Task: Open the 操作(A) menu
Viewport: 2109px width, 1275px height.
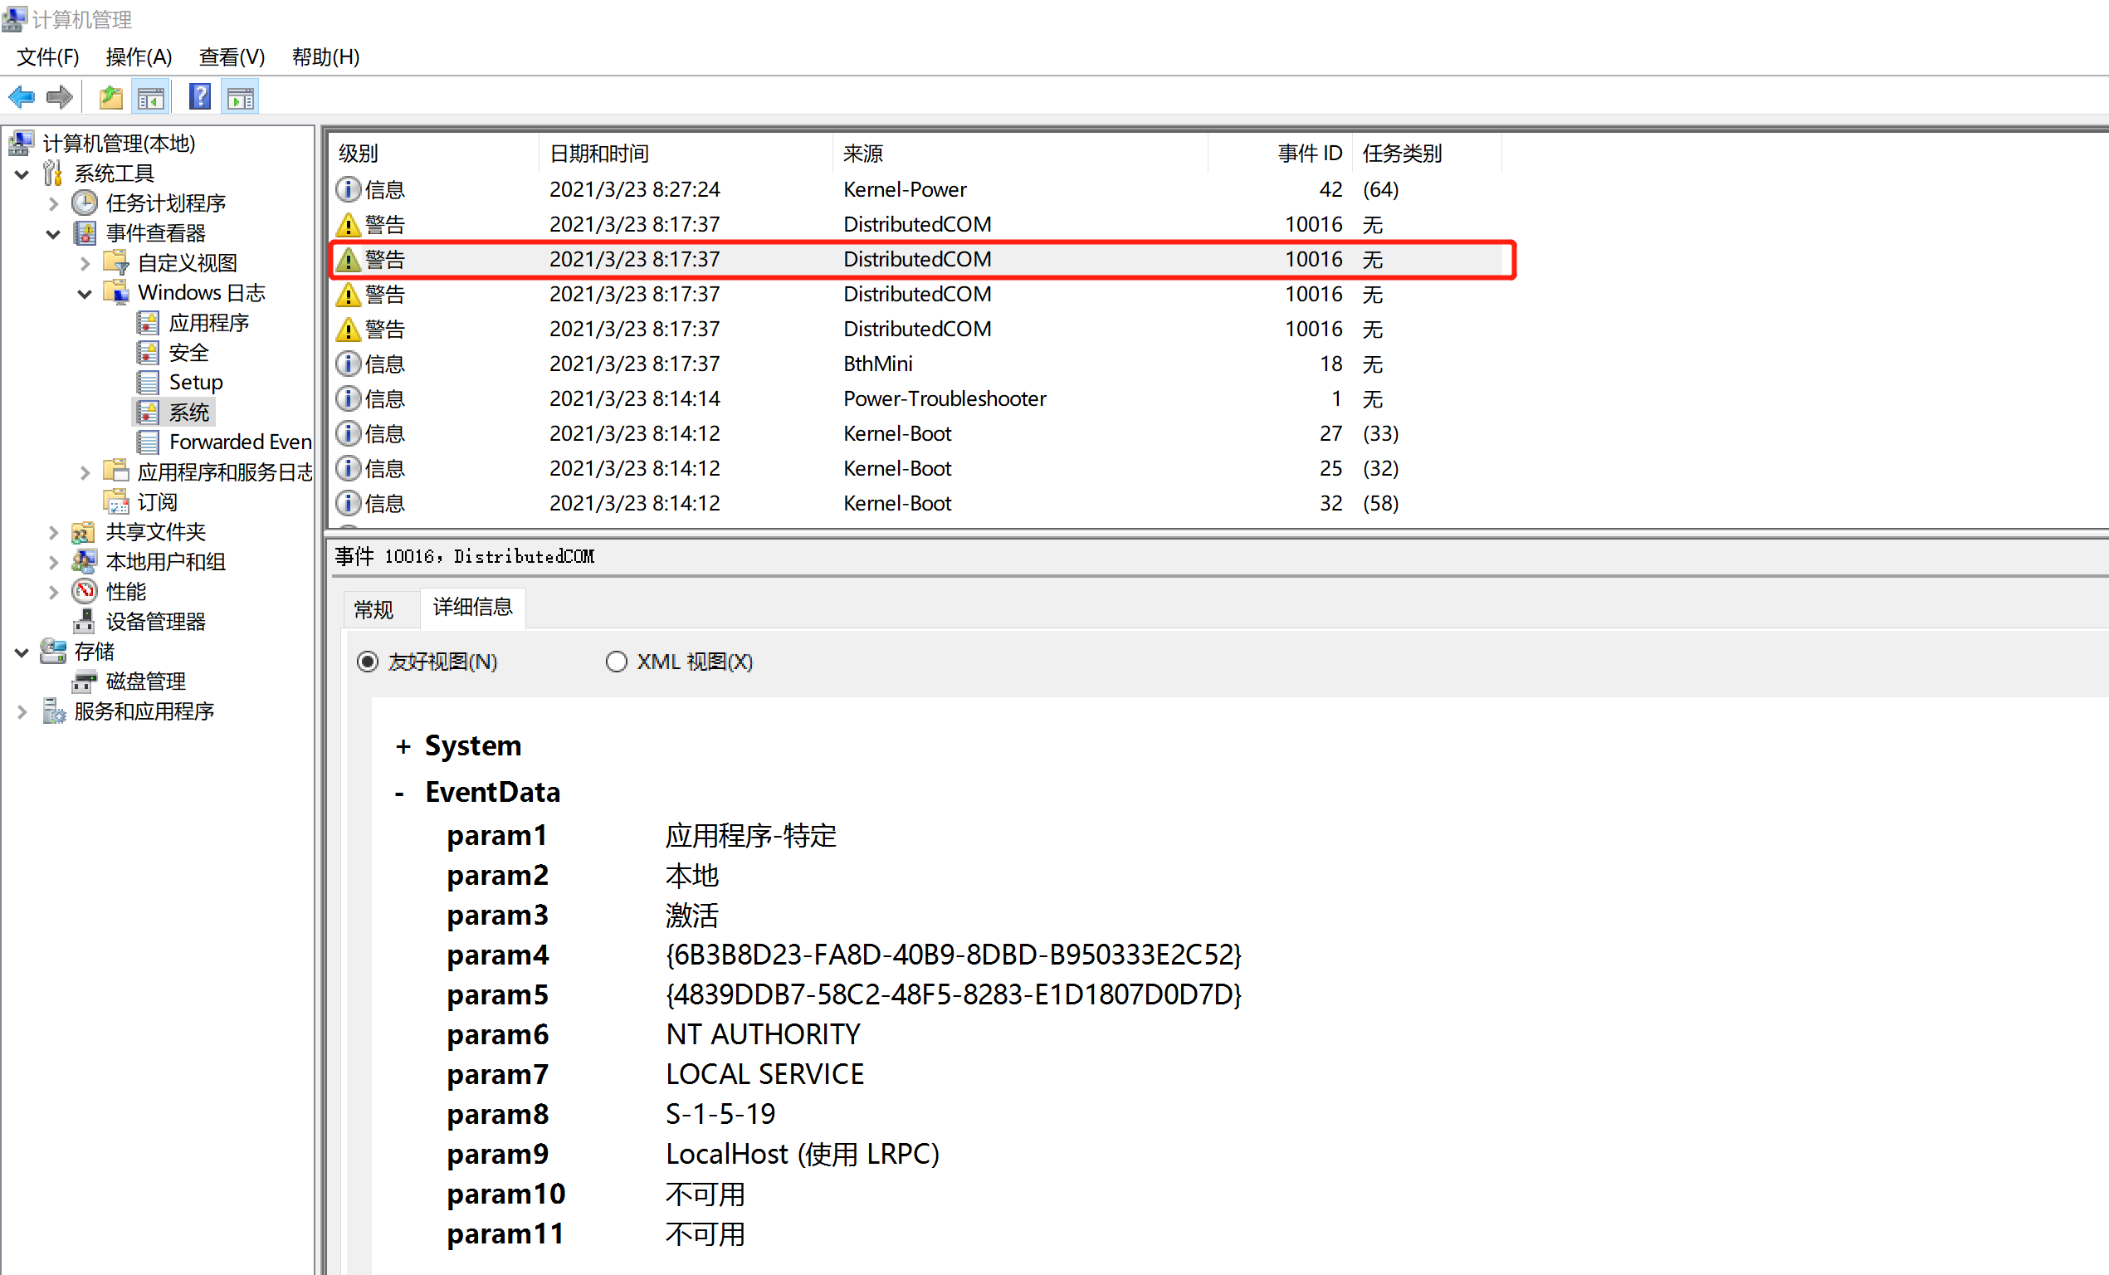Action: 139,57
